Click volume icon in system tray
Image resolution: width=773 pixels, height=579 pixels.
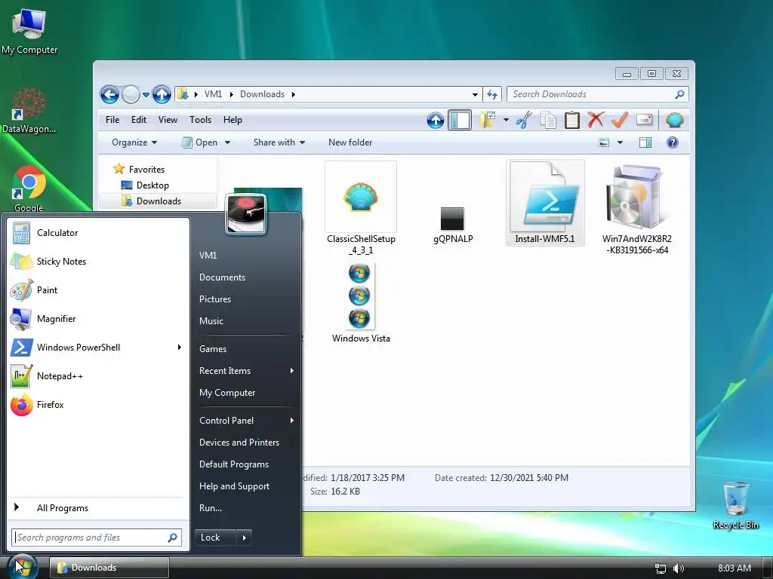[679, 568]
